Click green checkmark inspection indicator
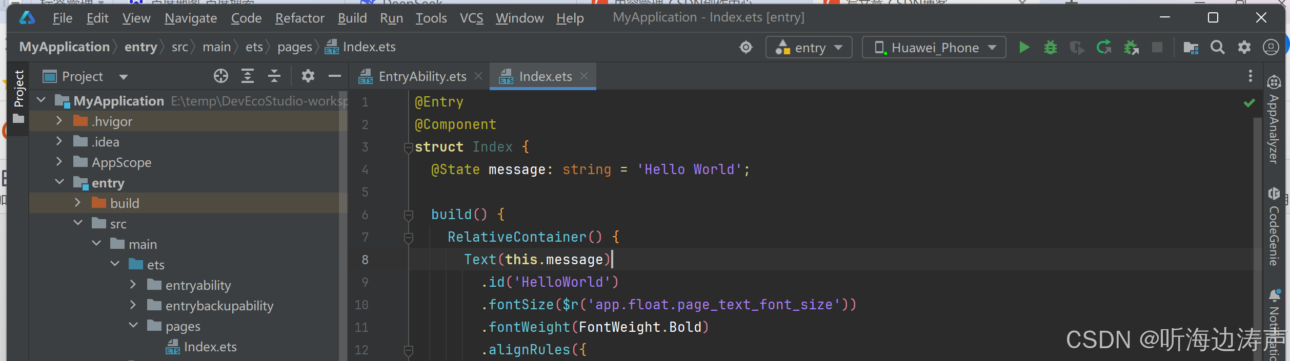 coord(1249,103)
